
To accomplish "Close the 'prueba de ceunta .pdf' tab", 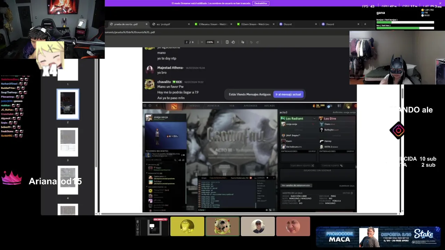I will click(x=146, y=24).
